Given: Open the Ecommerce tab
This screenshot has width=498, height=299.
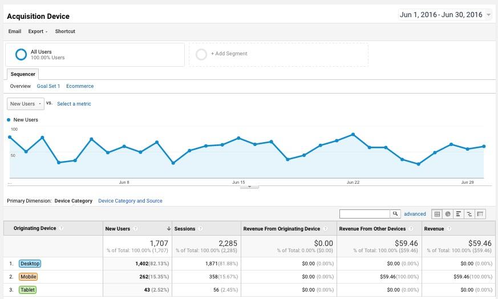Looking at the screenshot, I should coord(80,86).
